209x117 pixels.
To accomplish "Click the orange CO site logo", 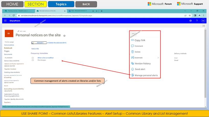I will (9, 33).
